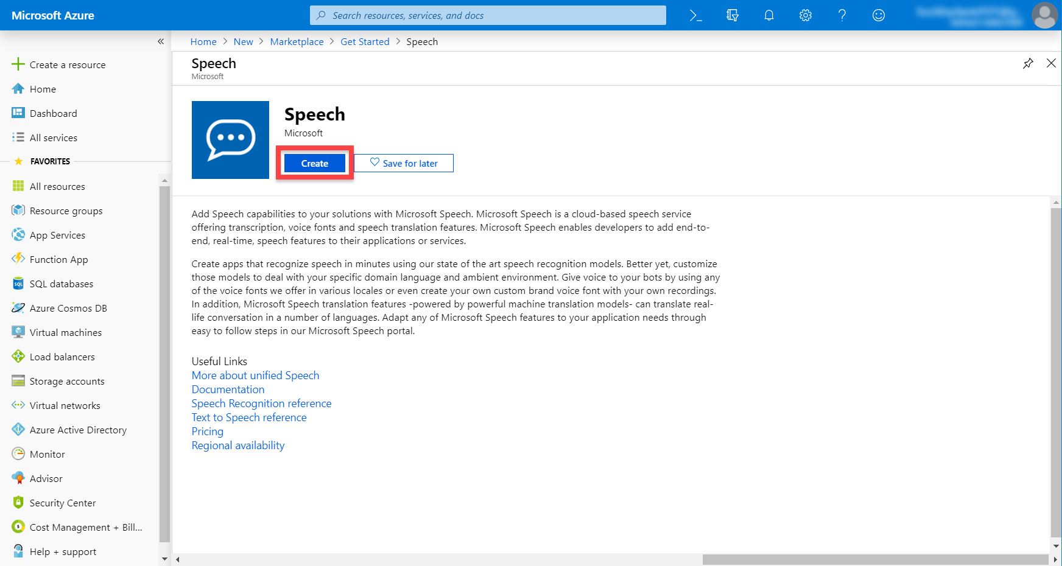Open the notifications bell
The image size is (1062, 566).
769,15
